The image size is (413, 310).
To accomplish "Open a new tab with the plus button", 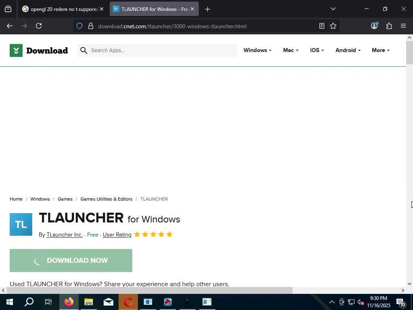I will pyautogui.click(x=207, y=9).
